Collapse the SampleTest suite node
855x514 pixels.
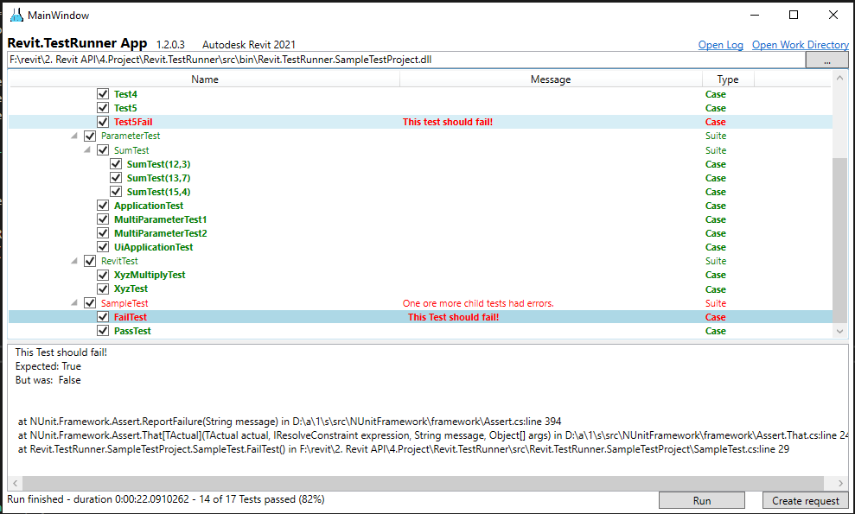[x=75, y=303]
